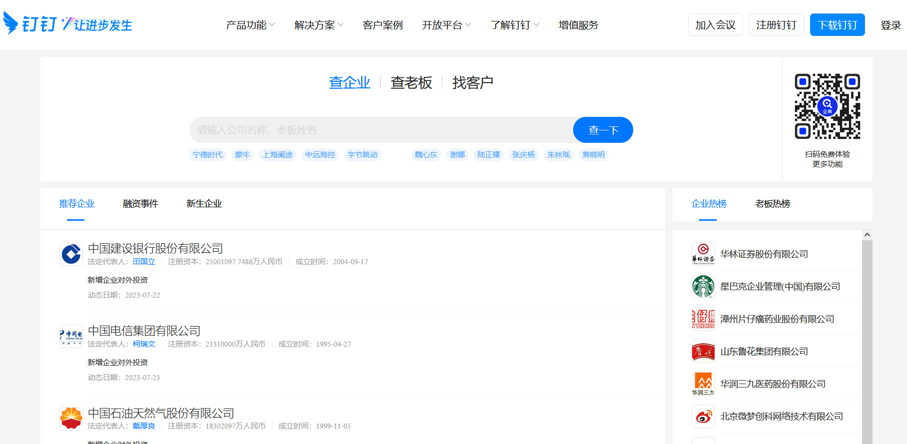Select the 推荐企业 tab
The image size is (907, 444).
[x=76, y=204]
